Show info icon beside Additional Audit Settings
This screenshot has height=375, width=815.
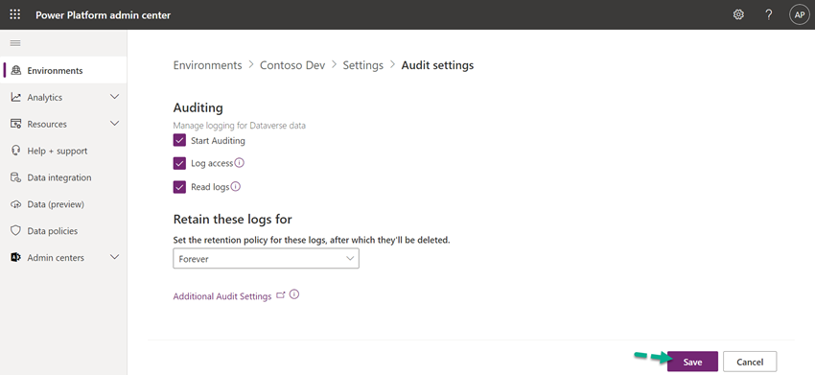[294, 294]
